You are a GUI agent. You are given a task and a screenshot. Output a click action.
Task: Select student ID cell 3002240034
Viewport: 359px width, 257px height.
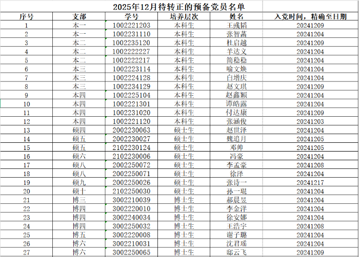tap(131, 217)
